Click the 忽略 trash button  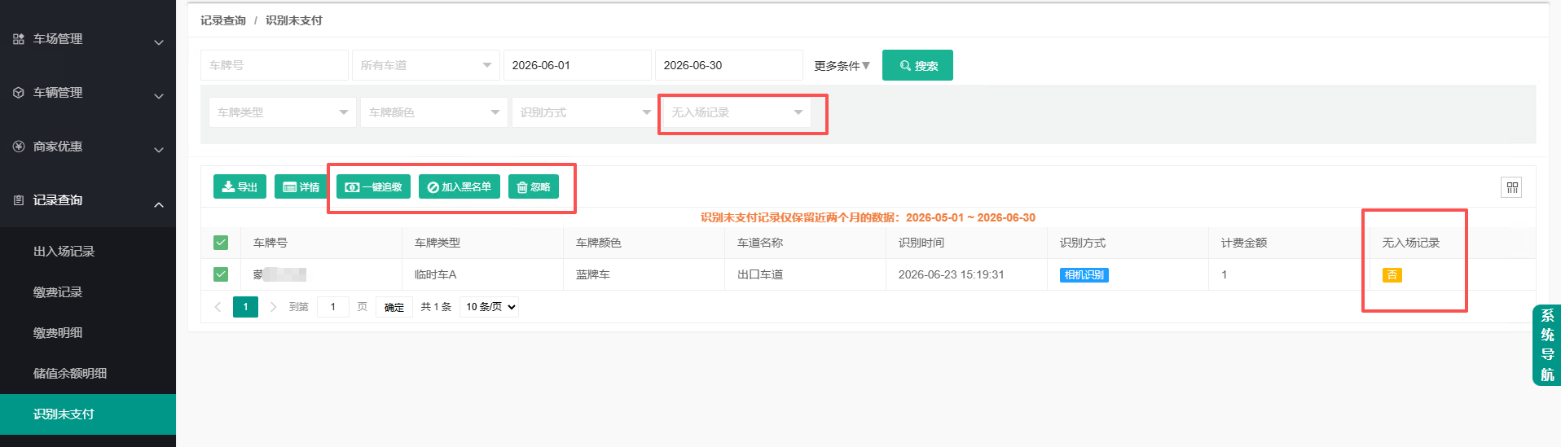tap(534, 186)
